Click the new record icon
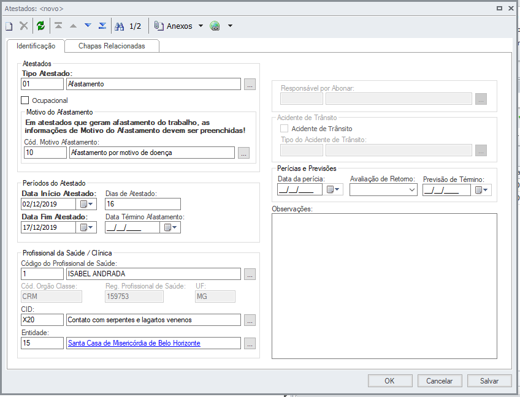The image size is (520, 397). [9, 26]
